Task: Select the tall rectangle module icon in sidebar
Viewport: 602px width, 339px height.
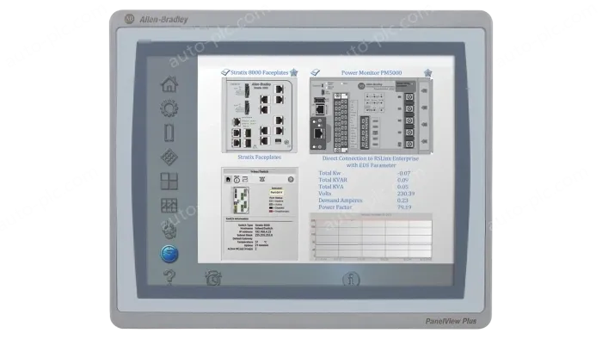Action: click(x=169, y=133)
